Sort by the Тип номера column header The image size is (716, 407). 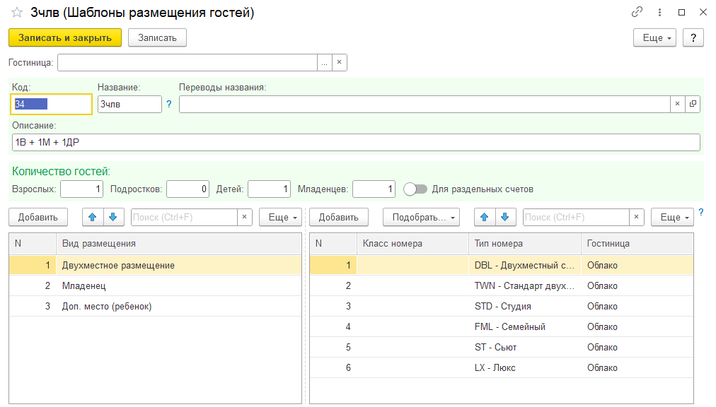[x=524, y=244]
